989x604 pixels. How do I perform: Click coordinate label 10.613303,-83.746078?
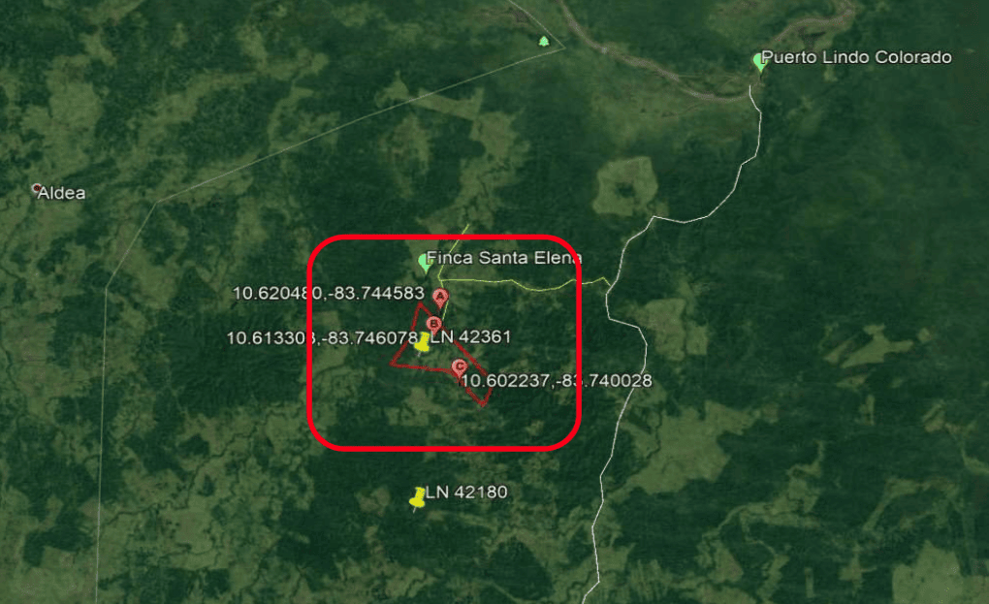coord(322,338)
